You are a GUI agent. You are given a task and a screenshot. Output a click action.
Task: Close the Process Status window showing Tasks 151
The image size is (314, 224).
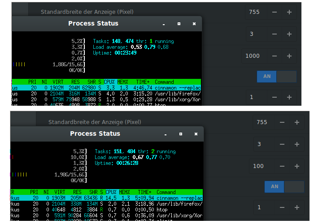point(196,134)
